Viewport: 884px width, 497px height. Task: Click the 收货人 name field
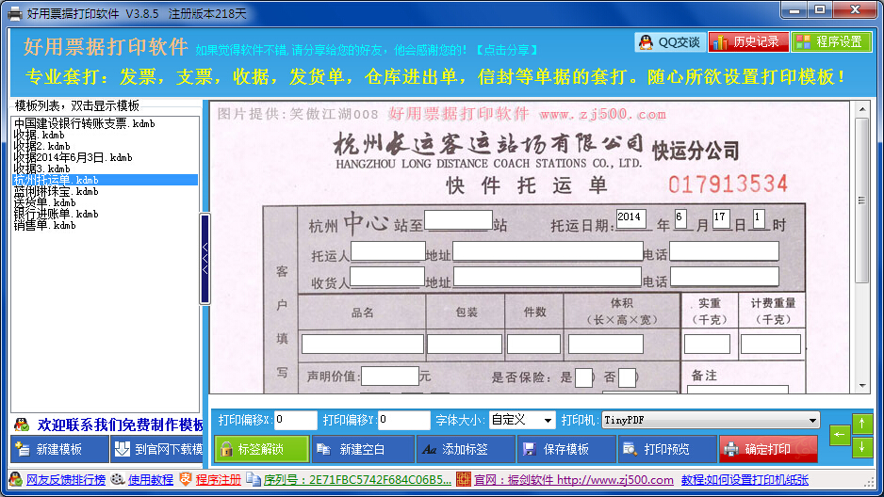point(387,277)
